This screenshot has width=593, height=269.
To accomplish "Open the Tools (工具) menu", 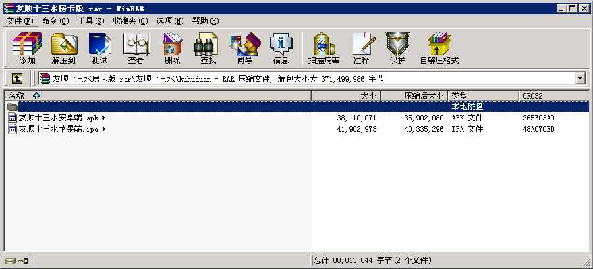I will pyautogui.click(x=91, y=21).
